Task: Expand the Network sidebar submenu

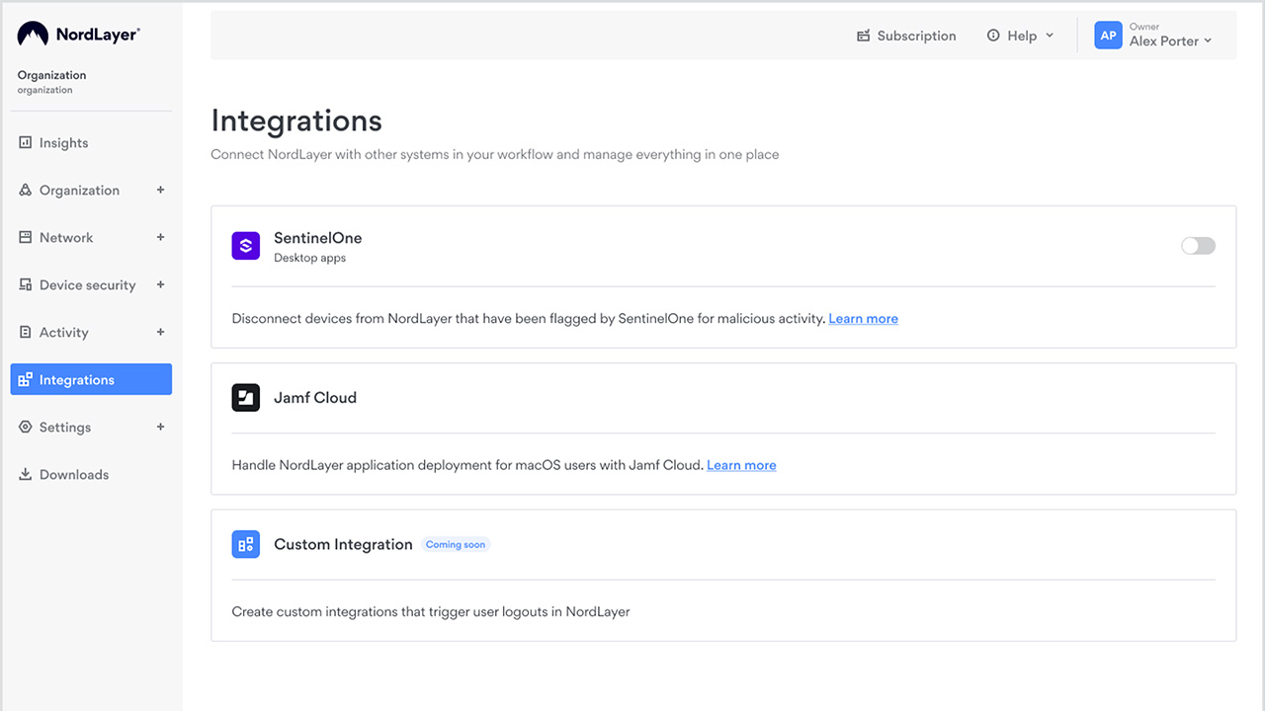Action: point(160,238)
